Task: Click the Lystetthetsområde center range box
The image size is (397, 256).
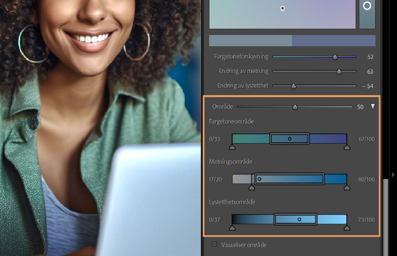Action: (295, 219)
